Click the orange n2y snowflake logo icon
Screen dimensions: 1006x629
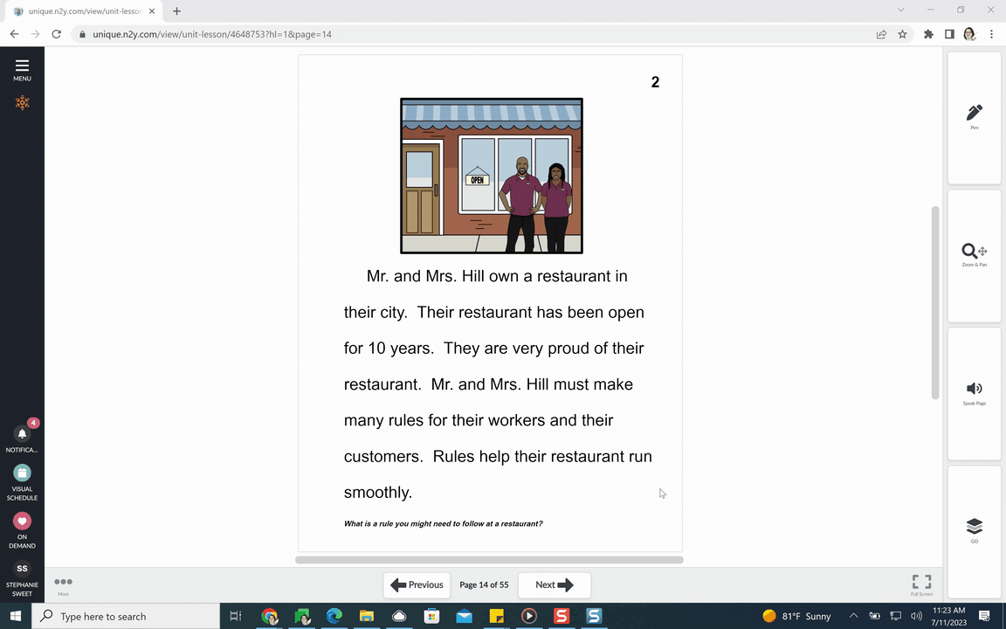pos(22,103)
